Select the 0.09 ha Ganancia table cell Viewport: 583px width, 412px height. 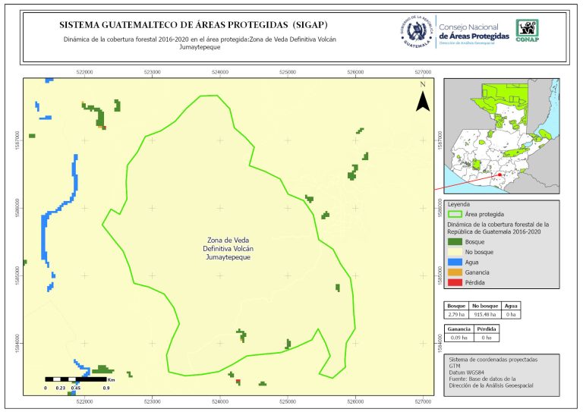tap(459, 337)
